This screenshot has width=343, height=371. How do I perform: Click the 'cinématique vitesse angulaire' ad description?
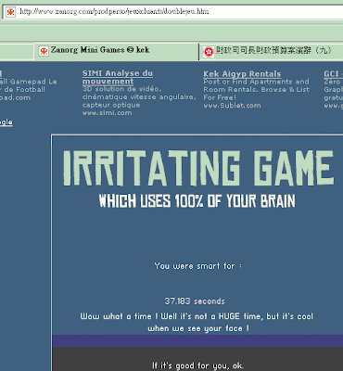[139, 97]
